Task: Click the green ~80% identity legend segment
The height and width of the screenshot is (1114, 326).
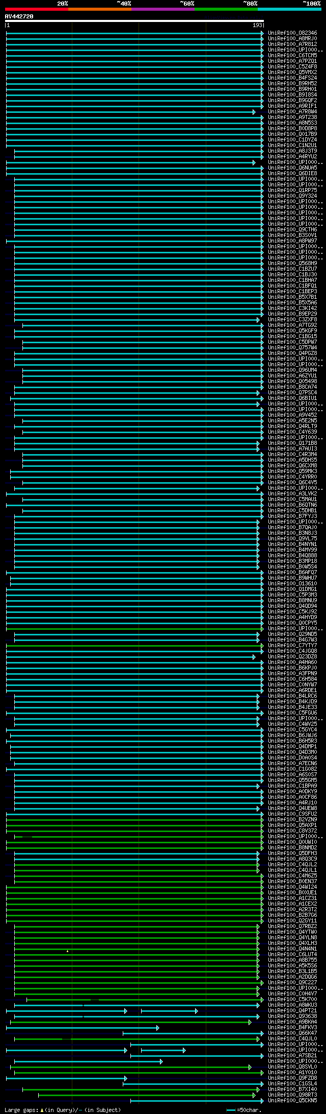Action: pyautogui.click(x=226, y=9)
